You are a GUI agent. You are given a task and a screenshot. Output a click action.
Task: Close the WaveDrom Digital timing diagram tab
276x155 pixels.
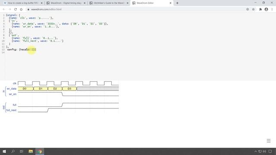85,3
